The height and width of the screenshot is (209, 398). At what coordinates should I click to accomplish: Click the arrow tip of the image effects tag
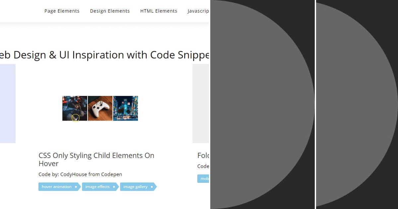coord(118,187)
